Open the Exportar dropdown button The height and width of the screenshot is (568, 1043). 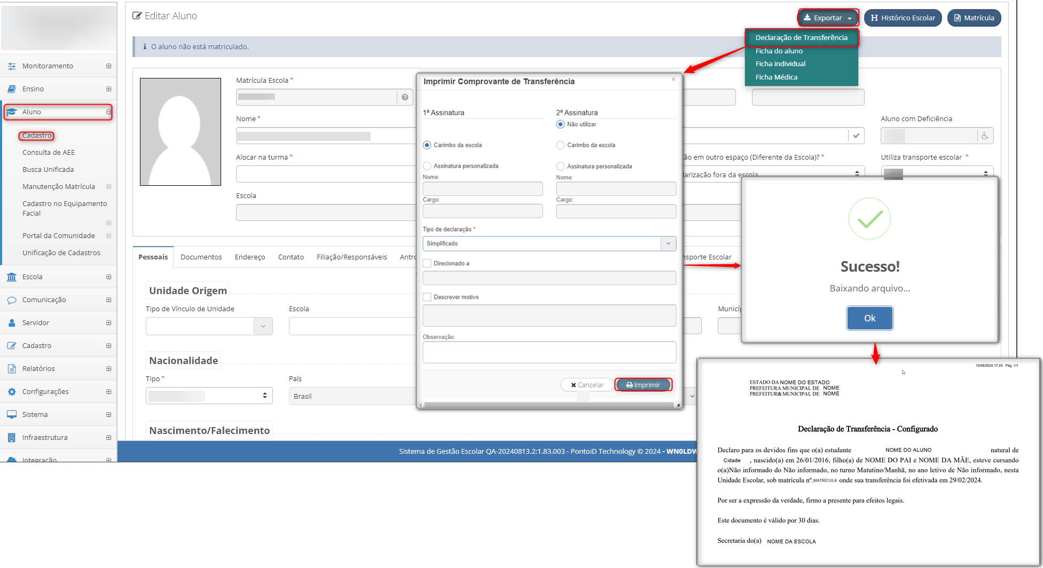coord(828,18)
